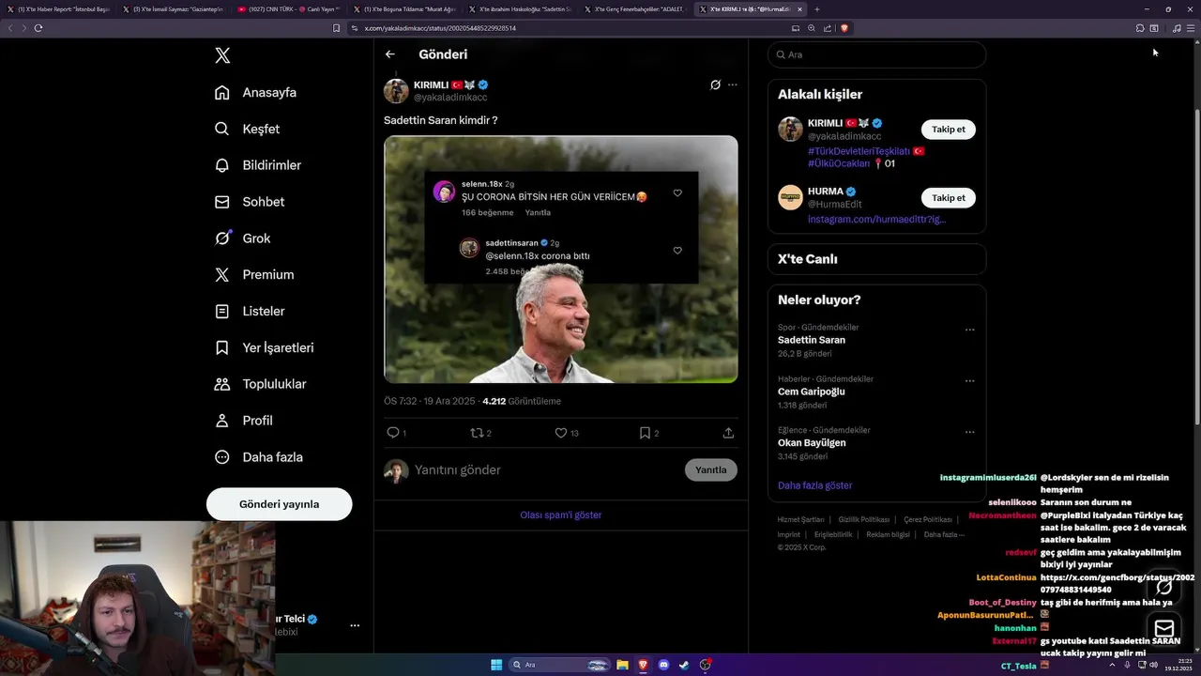Viewport: 1201px width, 676px height.
Task: Open #ÜlküOcakları hashtag
Action: tap(840, 163)
